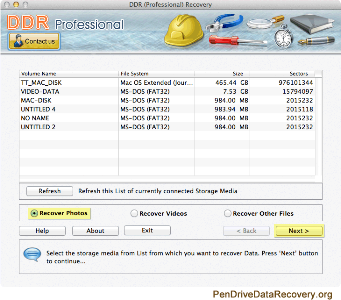Open the About dialog
The width and height of the screenshot is (341, 300).
click(x=95, y=231)
